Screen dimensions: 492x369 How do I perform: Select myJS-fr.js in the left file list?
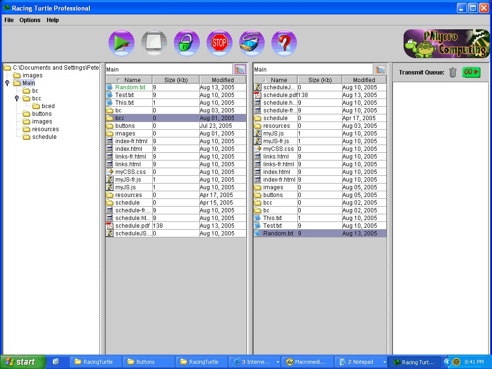pyautogui.click(x=176, y=180)
